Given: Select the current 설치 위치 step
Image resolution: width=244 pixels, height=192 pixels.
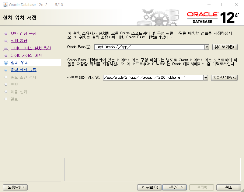Looking at the screenshot, I should click(x=19, y=63).
